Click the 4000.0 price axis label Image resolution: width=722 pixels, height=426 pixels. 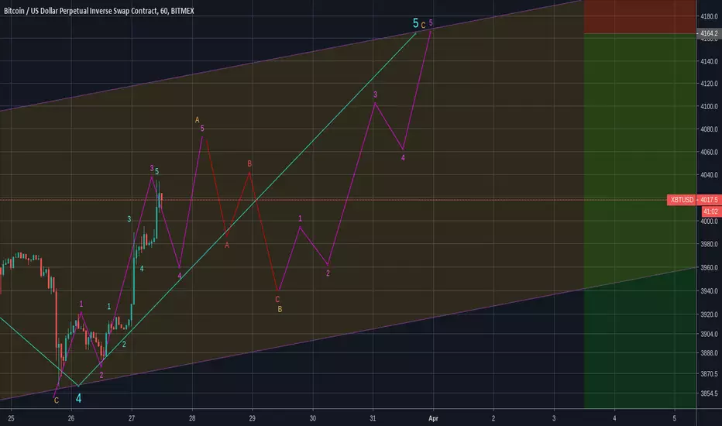click(709, 222)
